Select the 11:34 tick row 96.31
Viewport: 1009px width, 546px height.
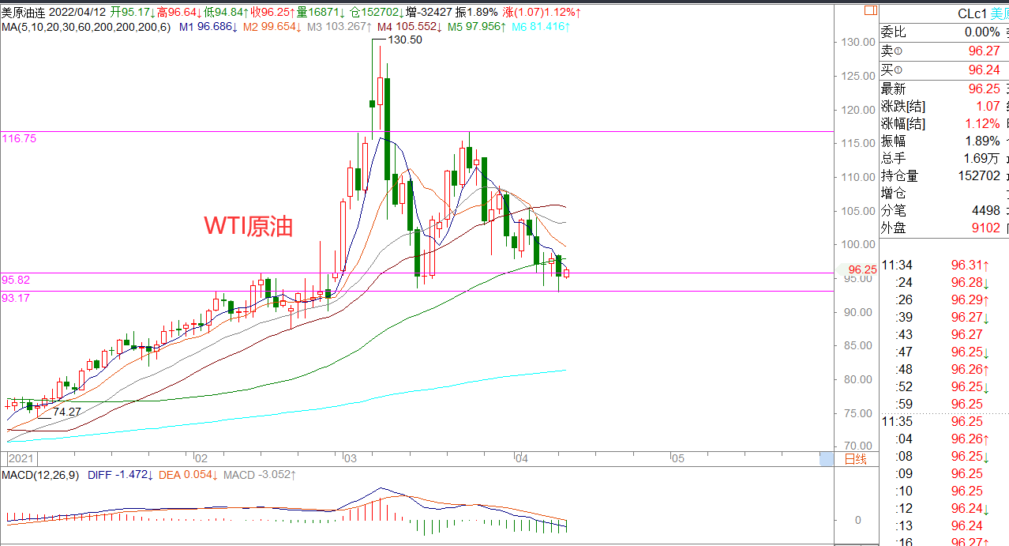[944, 265]
